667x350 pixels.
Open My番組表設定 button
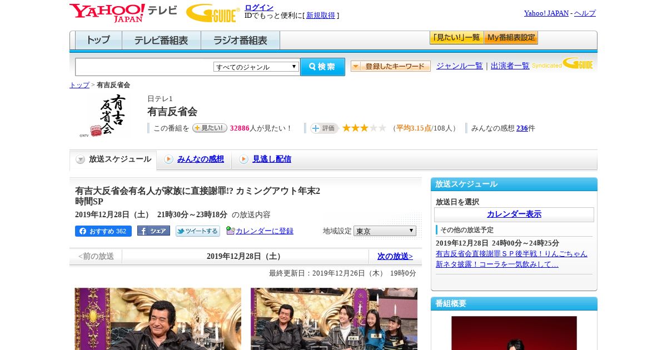coord(511,38)
